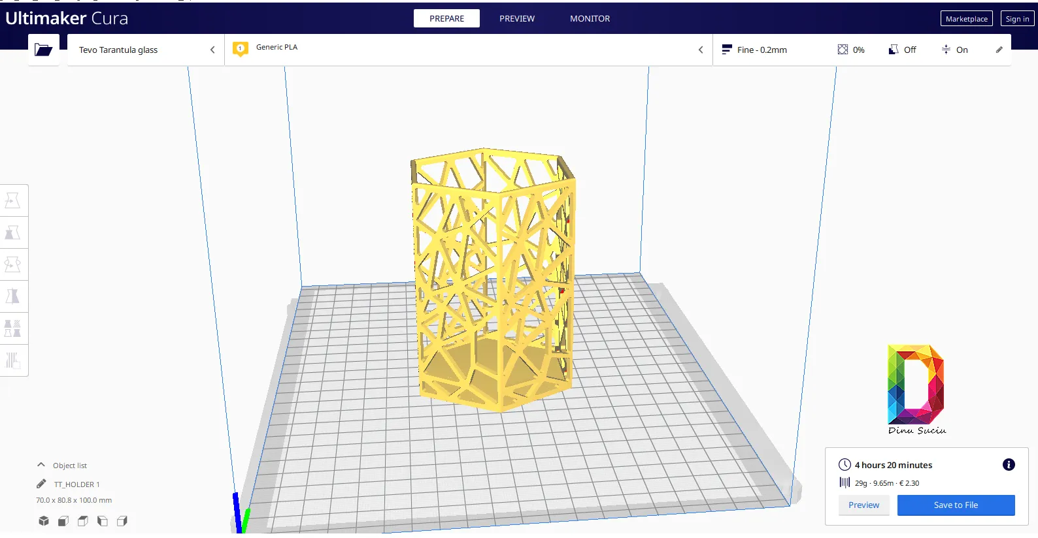
Task: Open the Marketplace
Action: (966, 19)
